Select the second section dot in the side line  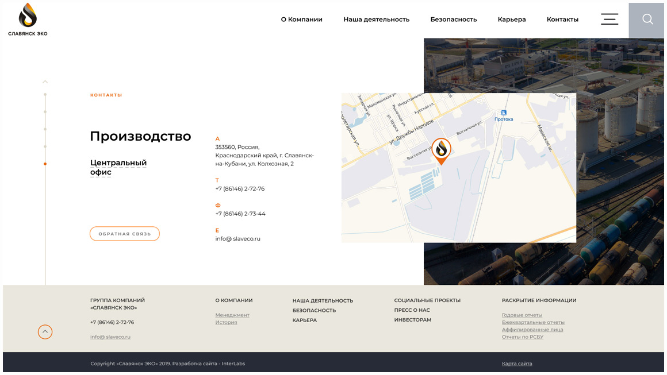[45, 111]
